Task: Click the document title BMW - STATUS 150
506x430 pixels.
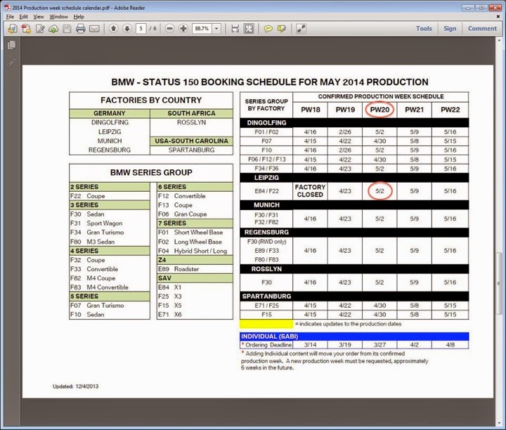Action: 270,82
